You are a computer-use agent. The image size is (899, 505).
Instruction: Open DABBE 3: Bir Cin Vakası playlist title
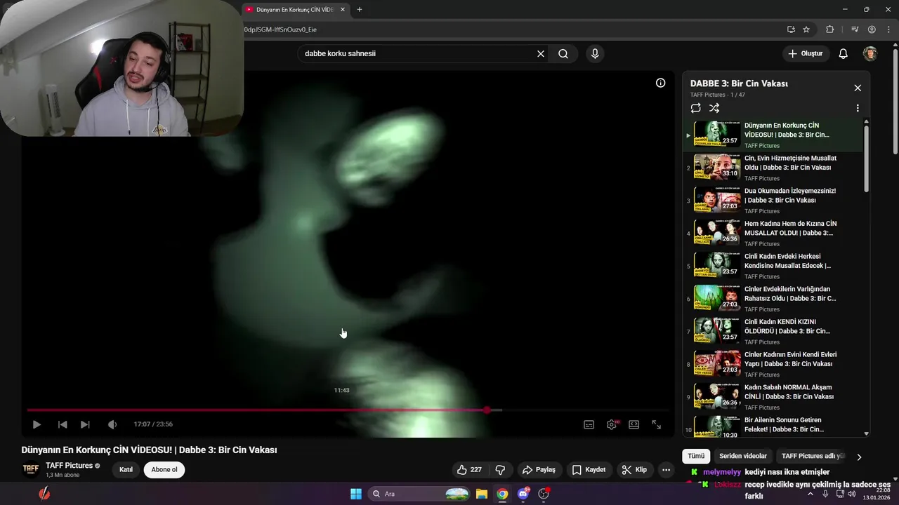(739, 83)
